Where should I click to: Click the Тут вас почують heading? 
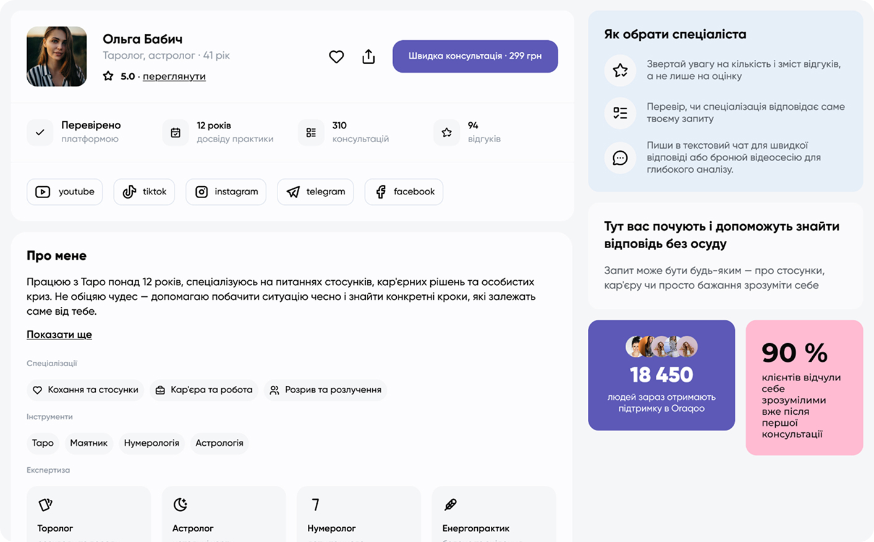721,235
